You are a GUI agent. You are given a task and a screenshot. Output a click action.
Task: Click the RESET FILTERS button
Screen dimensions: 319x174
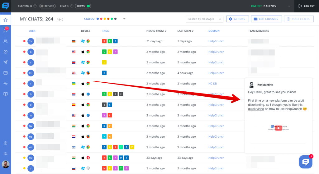click(x=299, y=19)
